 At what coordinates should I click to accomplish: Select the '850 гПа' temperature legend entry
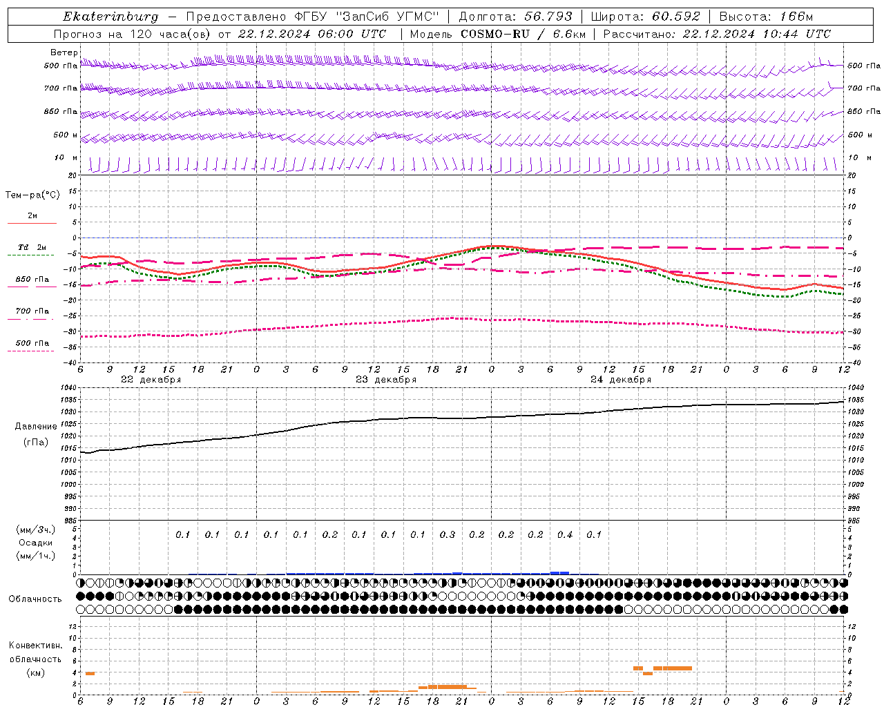point(32,280)
